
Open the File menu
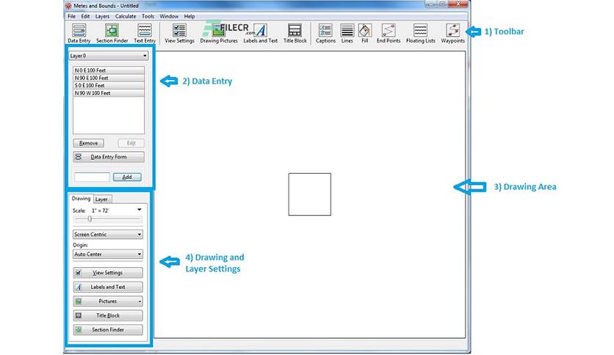71,16
